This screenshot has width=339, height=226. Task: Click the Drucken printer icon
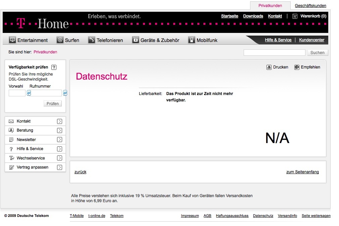coord(269,67)
